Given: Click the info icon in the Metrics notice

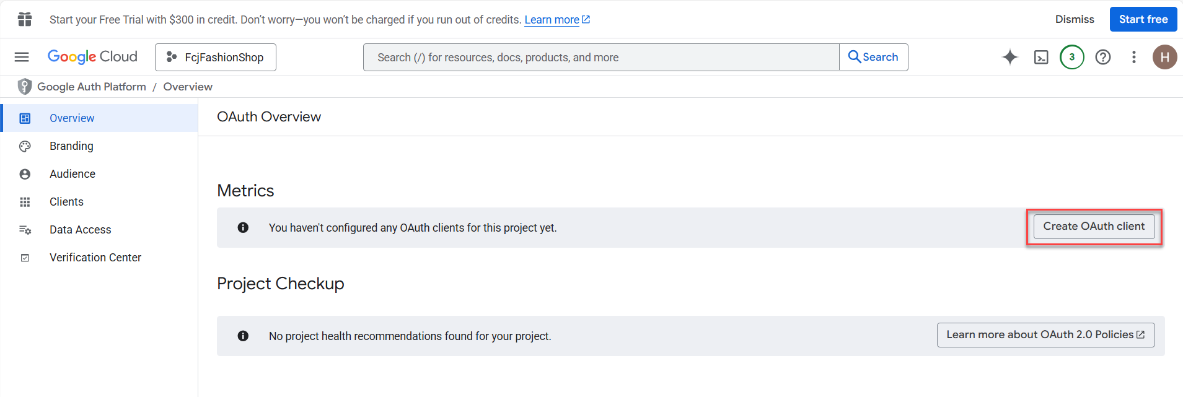Looking at the screenshot, I should pyautogui.click(x=243, y=227).
